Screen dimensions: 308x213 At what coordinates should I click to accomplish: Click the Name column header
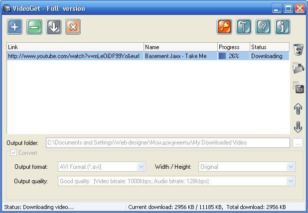point(180,47)
